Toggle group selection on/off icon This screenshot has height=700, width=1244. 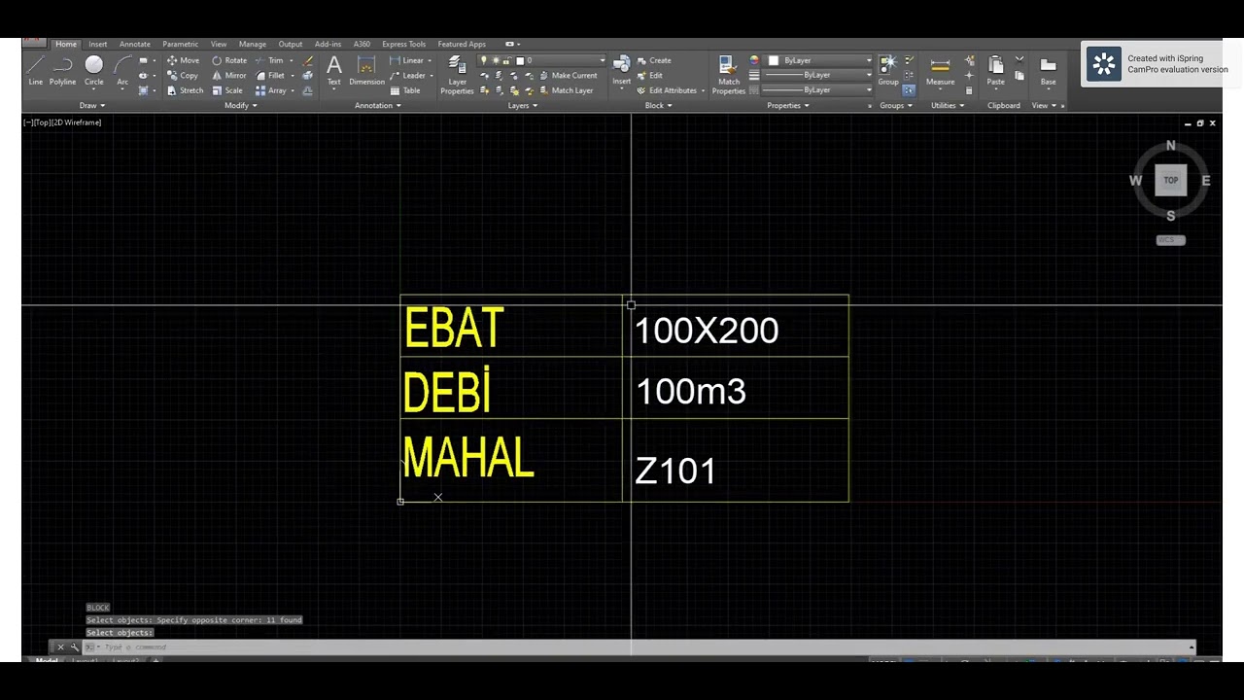909,90
